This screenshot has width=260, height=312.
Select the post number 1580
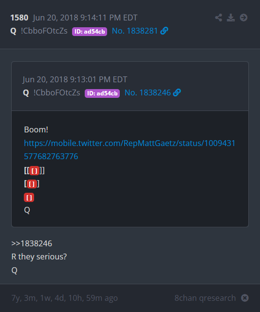click(19, 18)
